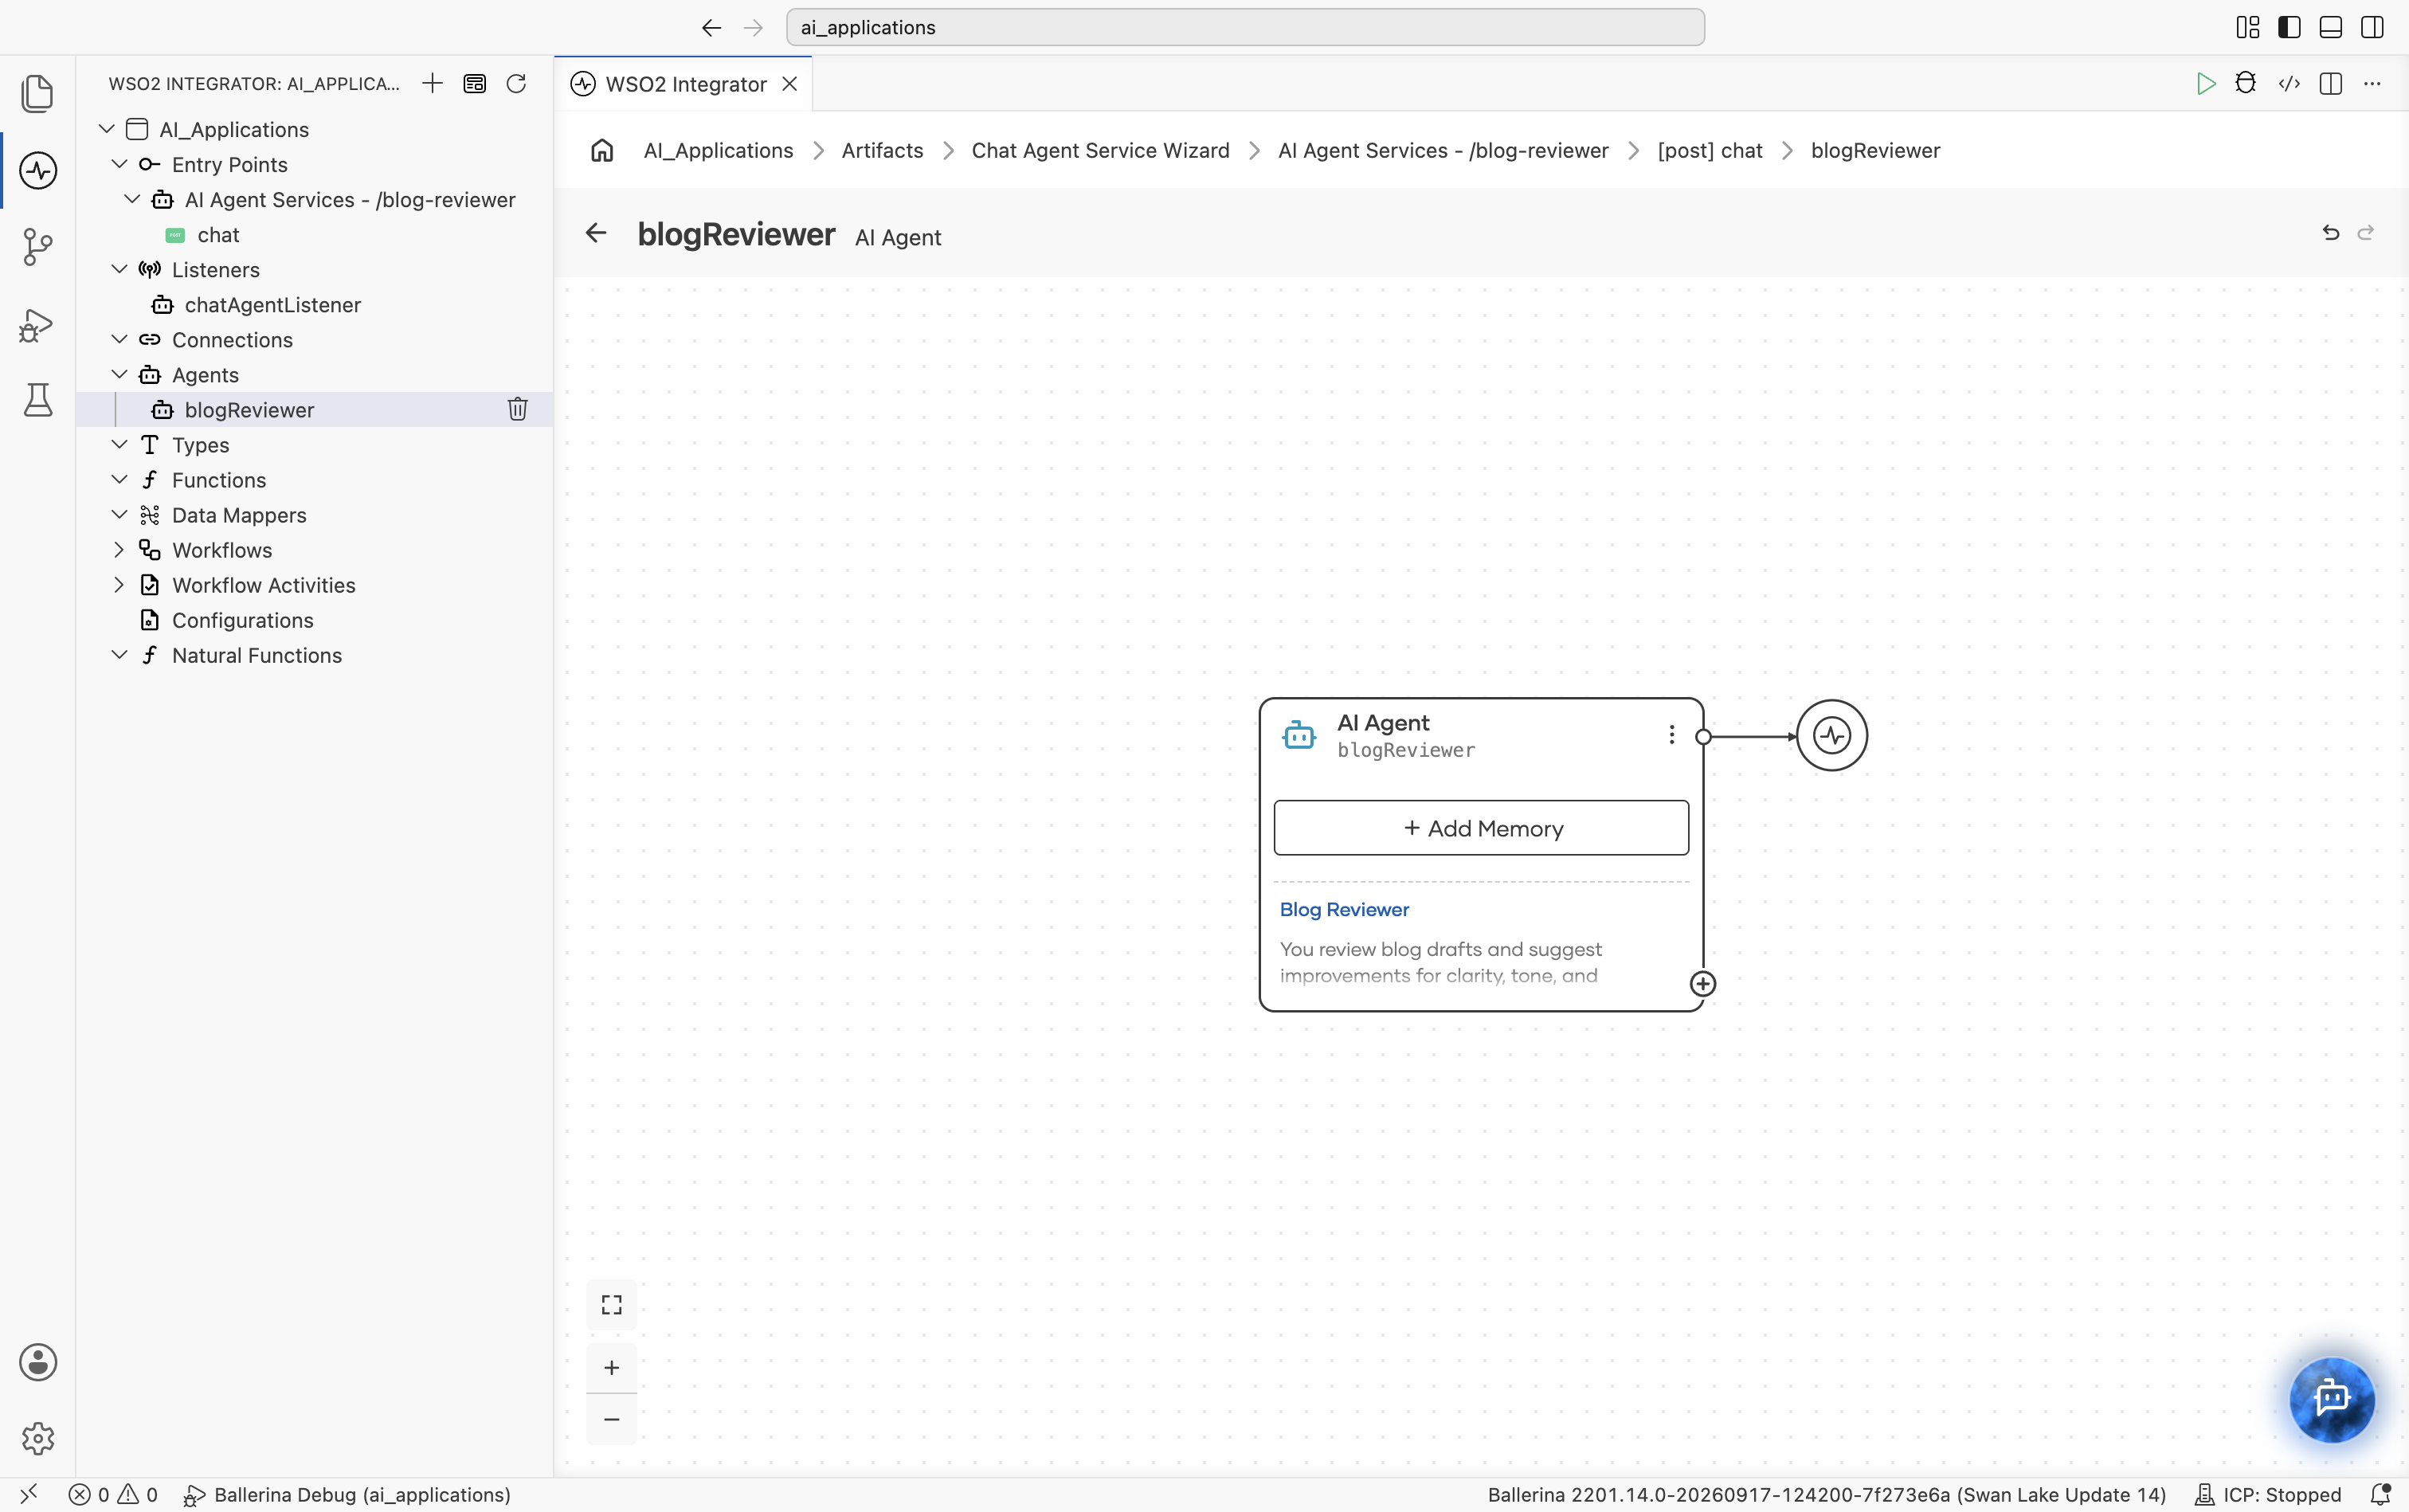Image resolution: width=2409 pixels, height=1512 pixels.
Task: Start debugging with bug icon
Action: pos(2246,83)
